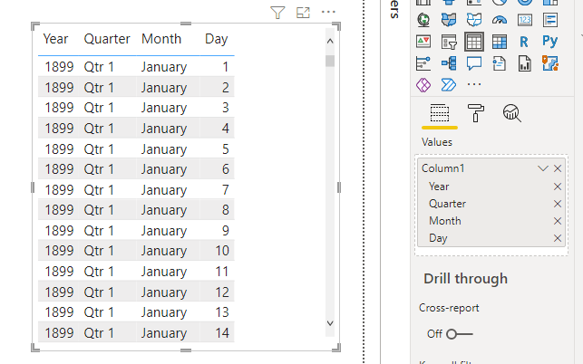This screenshot has width=583, height=364.
Task: Remove the Month field from Values
Action: coord(558,221)
